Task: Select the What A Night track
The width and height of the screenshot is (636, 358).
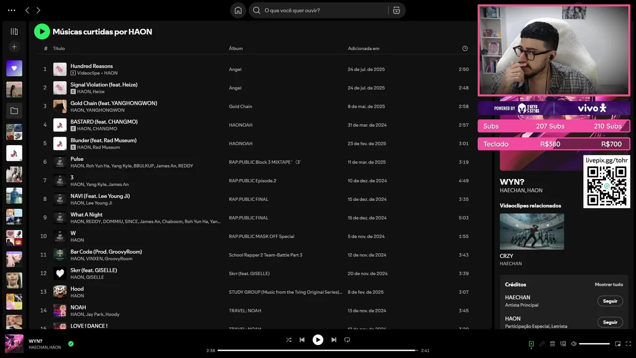Action: coord(86,214)
